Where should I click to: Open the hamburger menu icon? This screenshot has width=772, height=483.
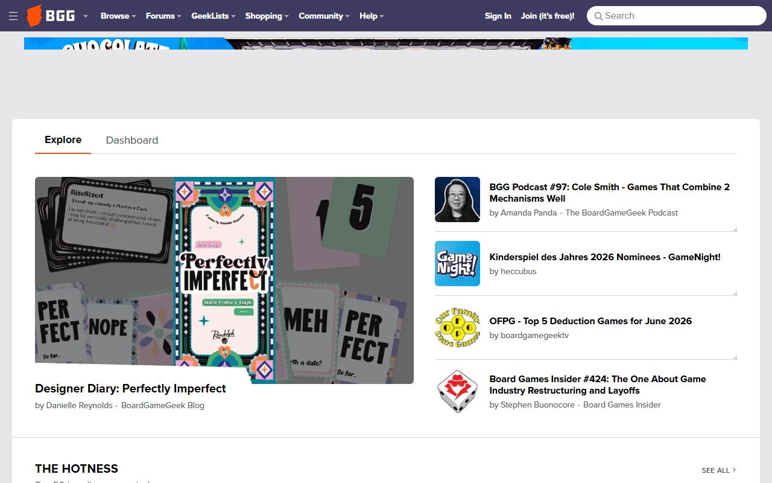click(13, 16)
